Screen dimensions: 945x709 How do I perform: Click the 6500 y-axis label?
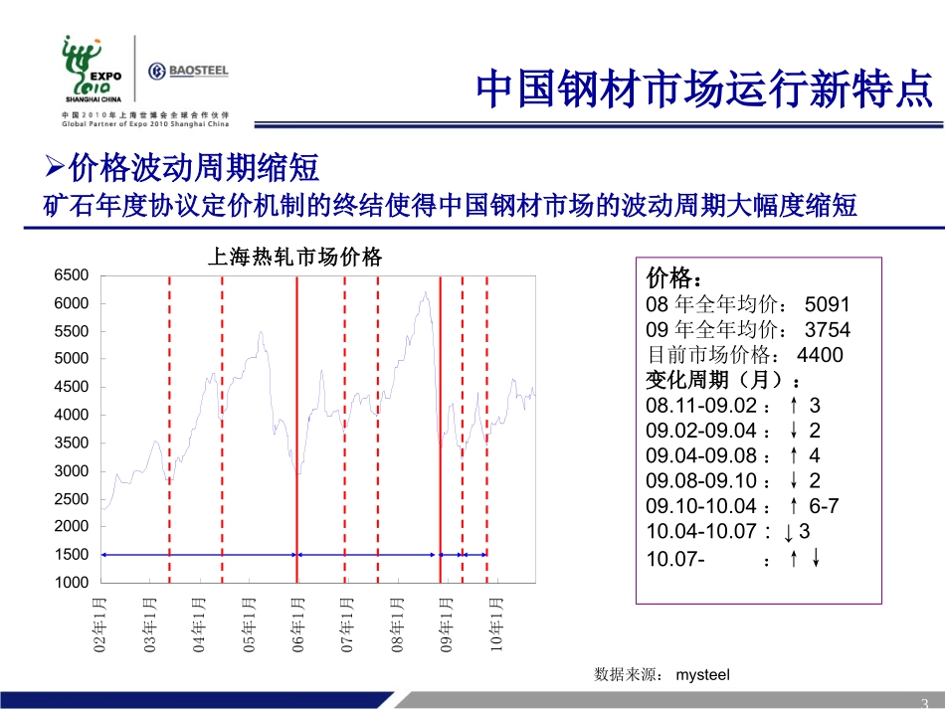[x=71, y=275]
